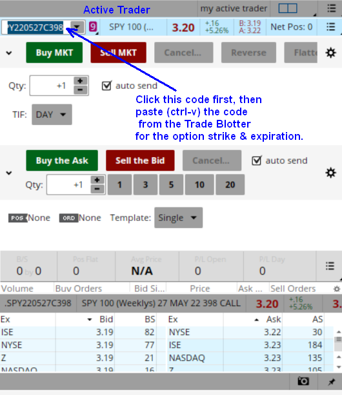342x395 pixels.
Task: Toggle auto send next to Qty field
Action: pyautogui.click(x=106, y=86)
